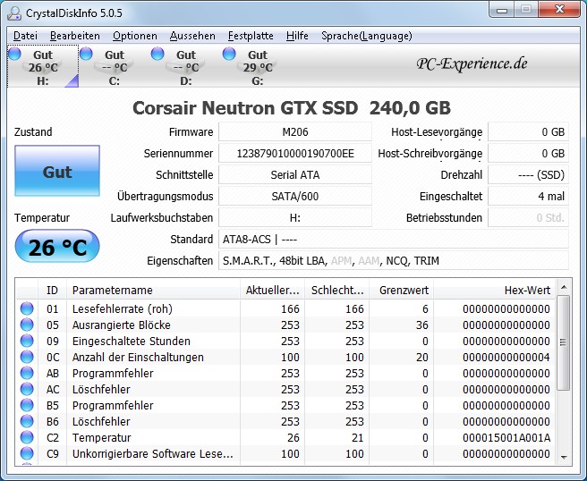This screenshot has height=481, width=587.
Task: Open the Optionen menu
Action: pyautogui.click(x=134, y=36)
